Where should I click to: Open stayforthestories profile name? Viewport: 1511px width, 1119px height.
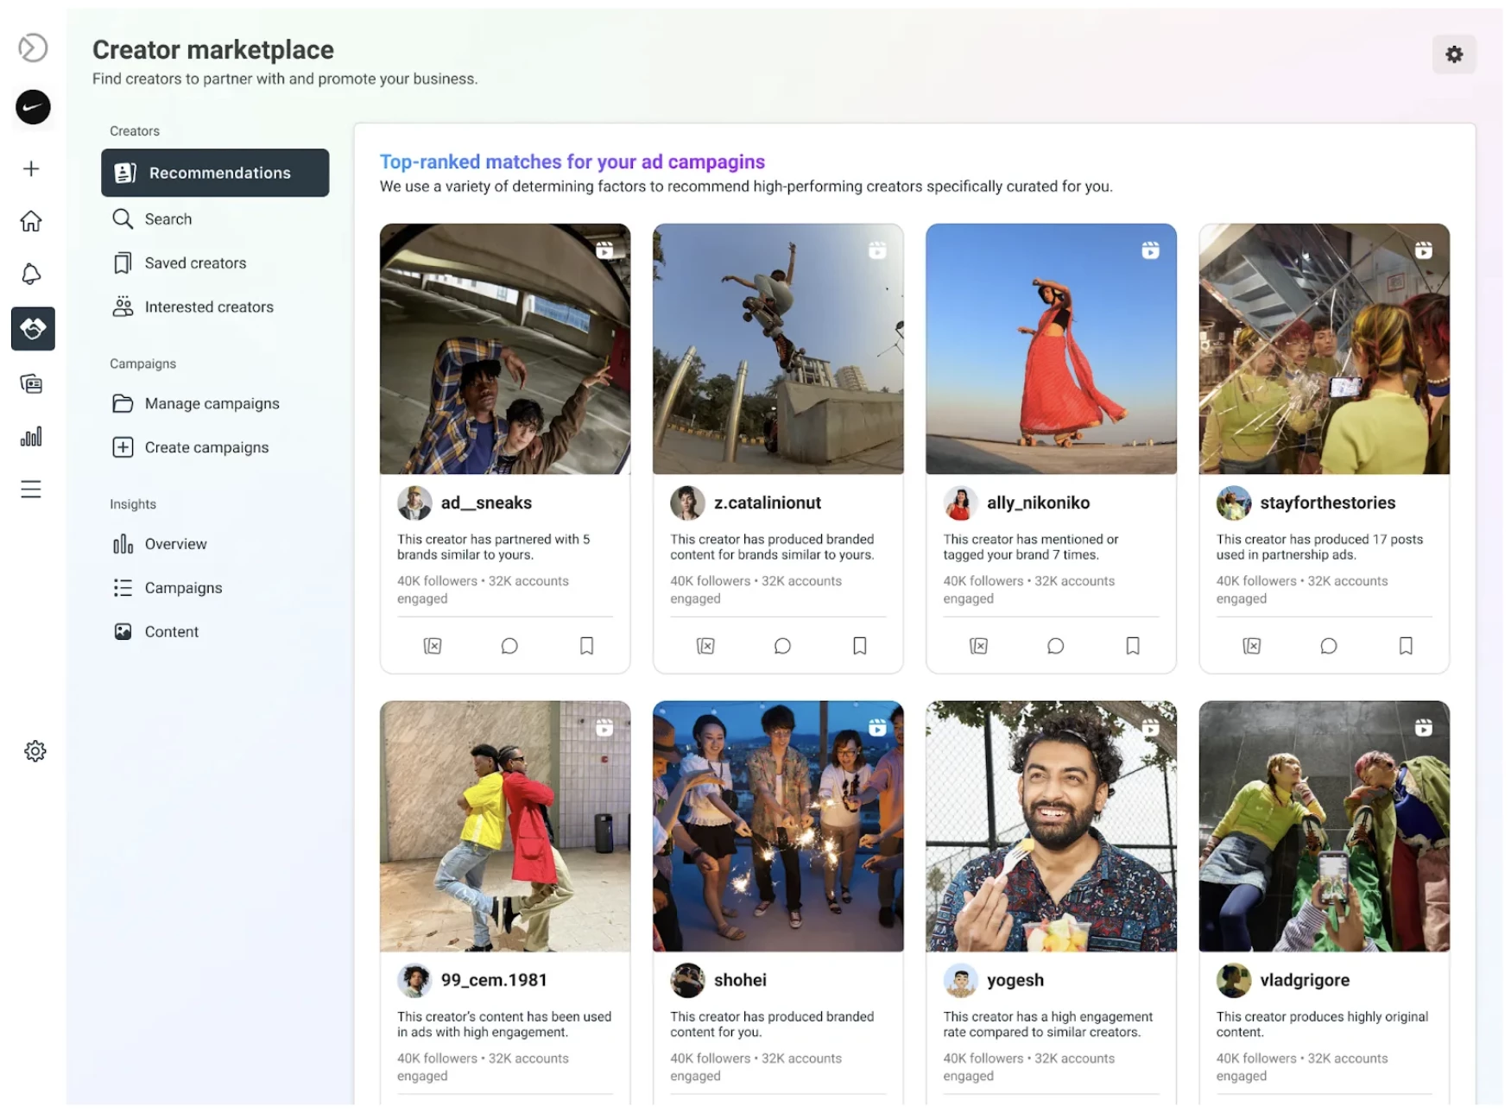coord(1327,503)
